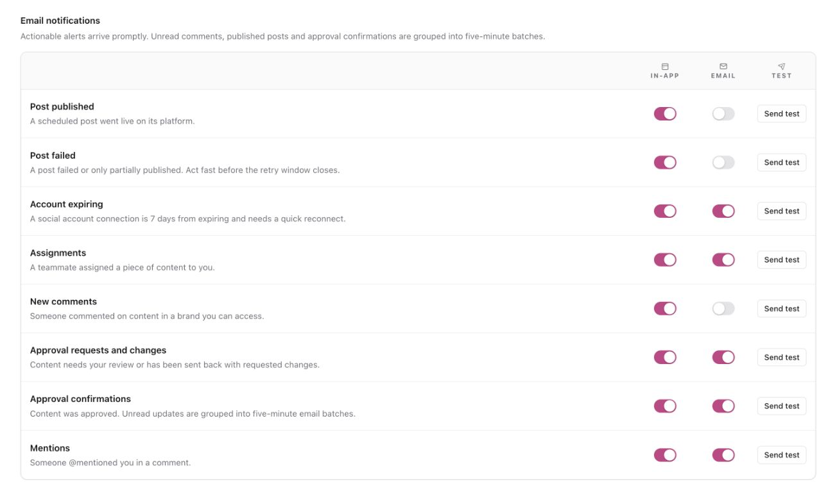This screenshot has height=498, width=837.
Task: Toggle in-app alerts for Approval confirmations
Action: click(665, 406)
